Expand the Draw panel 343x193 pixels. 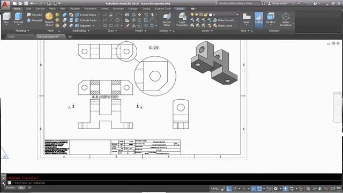tap(113, 31)
